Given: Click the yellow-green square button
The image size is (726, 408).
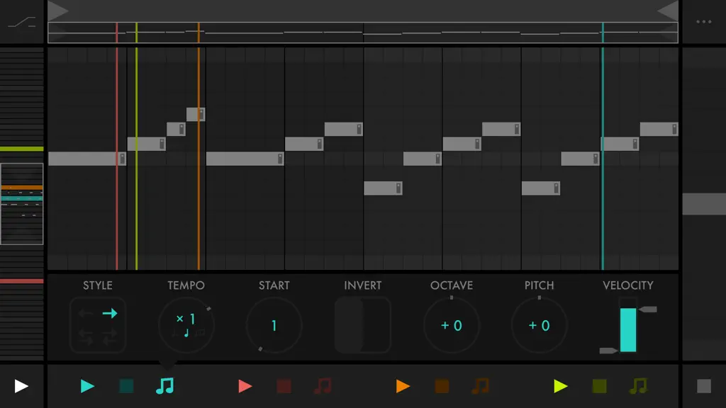Looking at the screenshot, I should pos(600,386).
